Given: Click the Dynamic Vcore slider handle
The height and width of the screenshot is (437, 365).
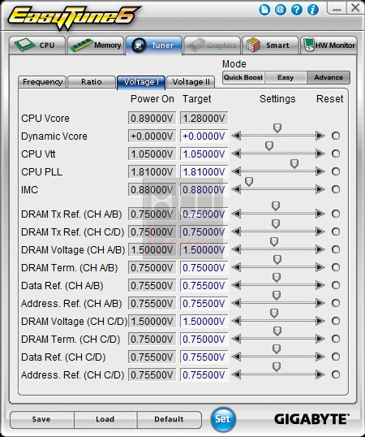Looking at the screenshot, I should tap(277, 128).
